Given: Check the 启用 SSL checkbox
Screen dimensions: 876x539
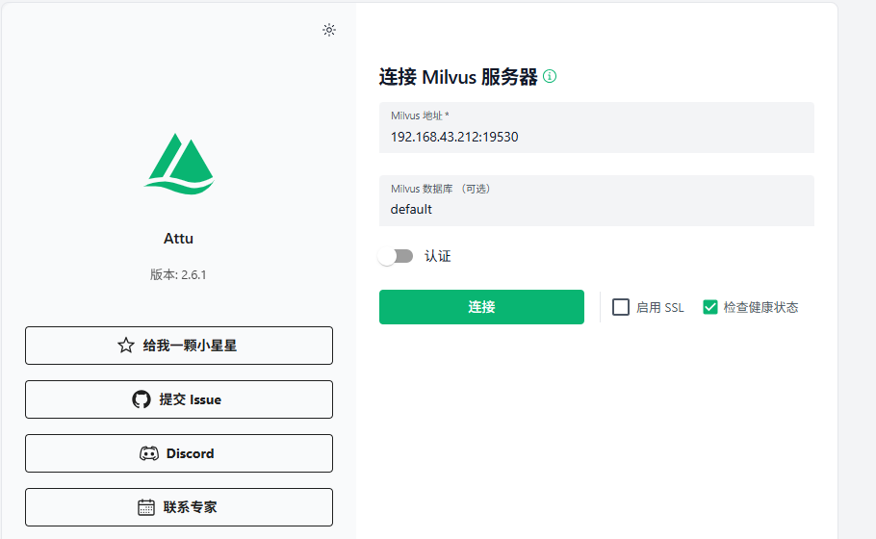Looking at the screenshot, I should pos(621,307).
